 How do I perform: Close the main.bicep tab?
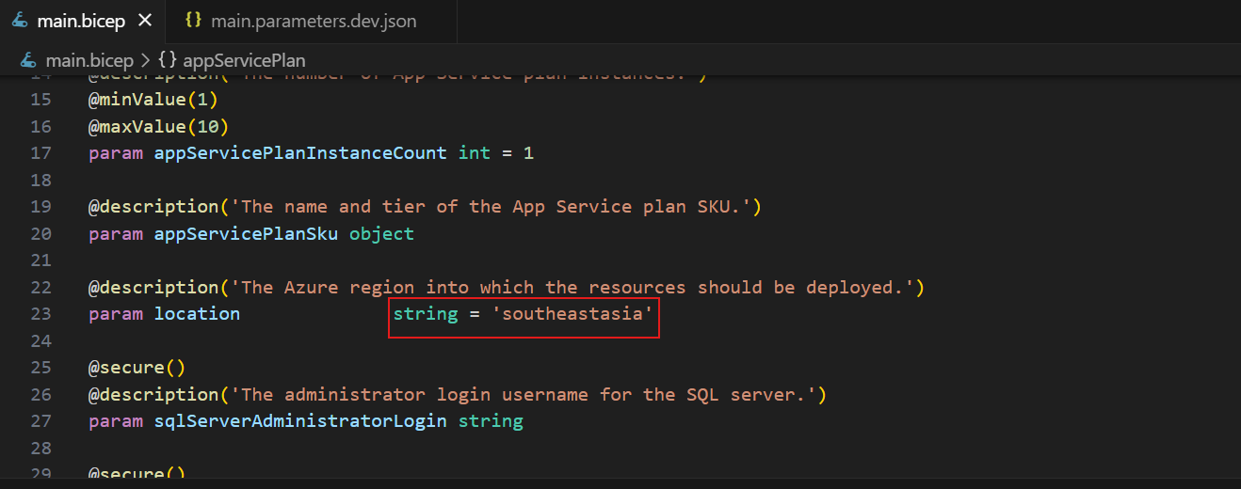tap(144, 20)
